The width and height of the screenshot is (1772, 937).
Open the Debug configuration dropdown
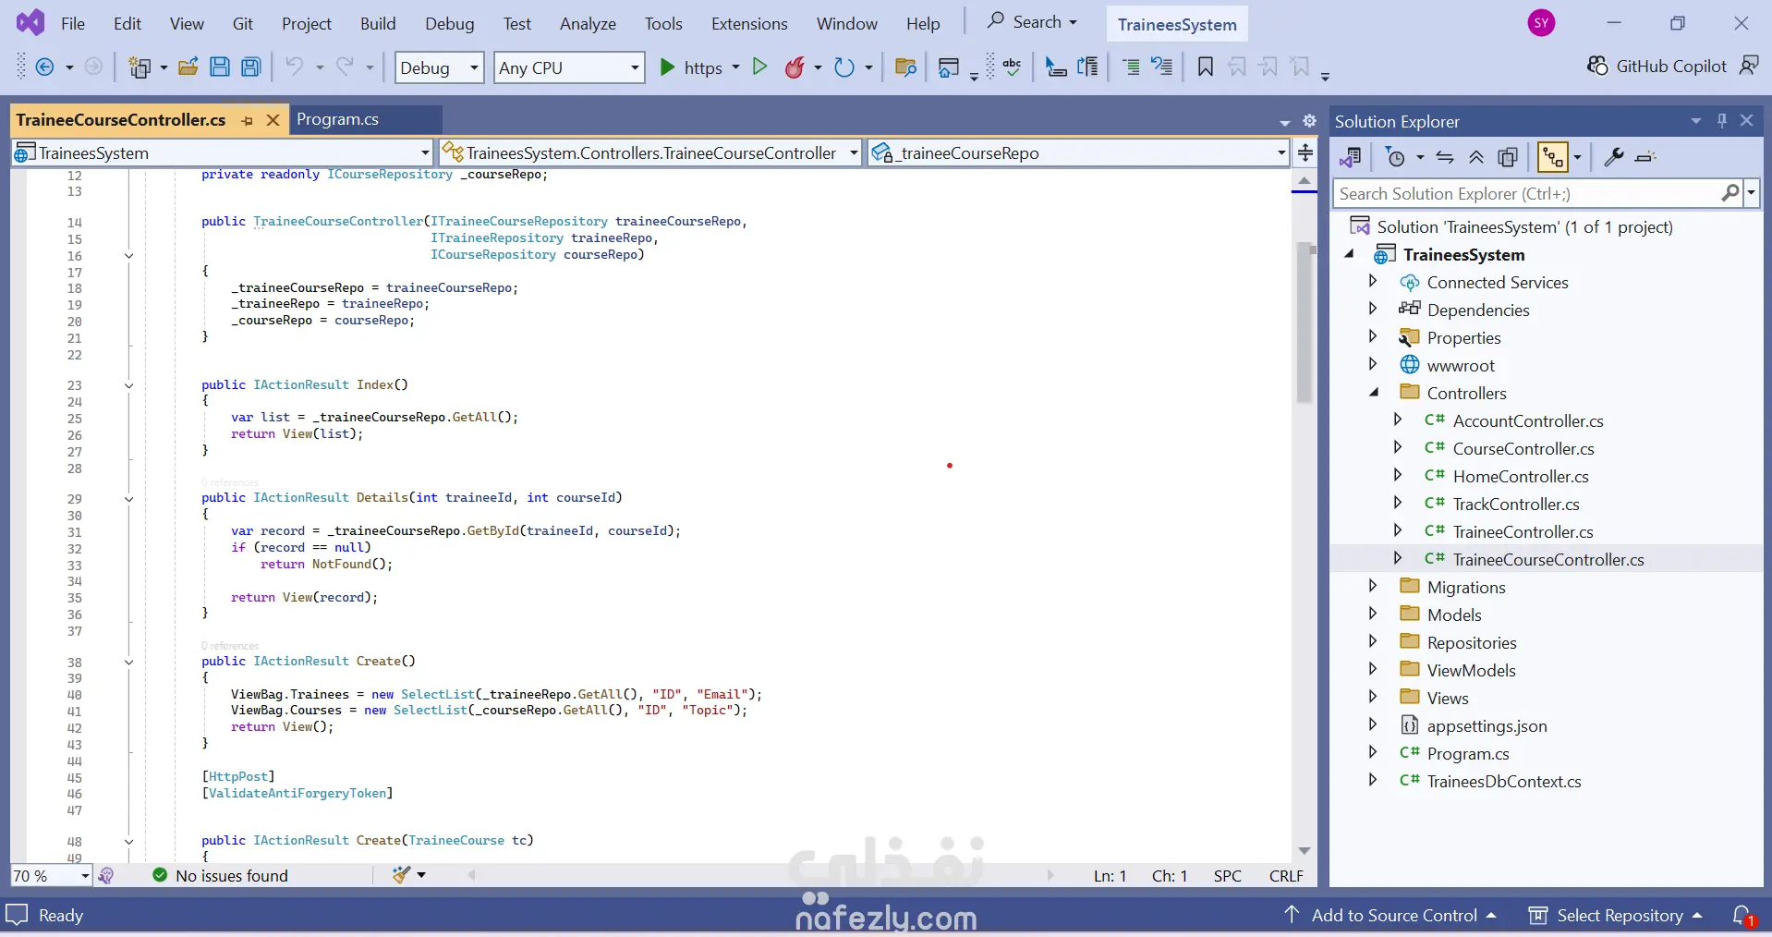tap(440, 67)
